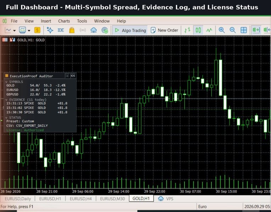
Task: Select the 15:31:13 SPIKE evidence entry
Action: pos(37,103)
